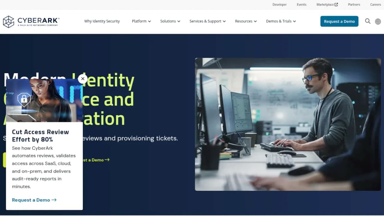This screenshot has width=384, height=216.
Task: Click the blue Request a Demo button
Action: (x=339, y=21)
